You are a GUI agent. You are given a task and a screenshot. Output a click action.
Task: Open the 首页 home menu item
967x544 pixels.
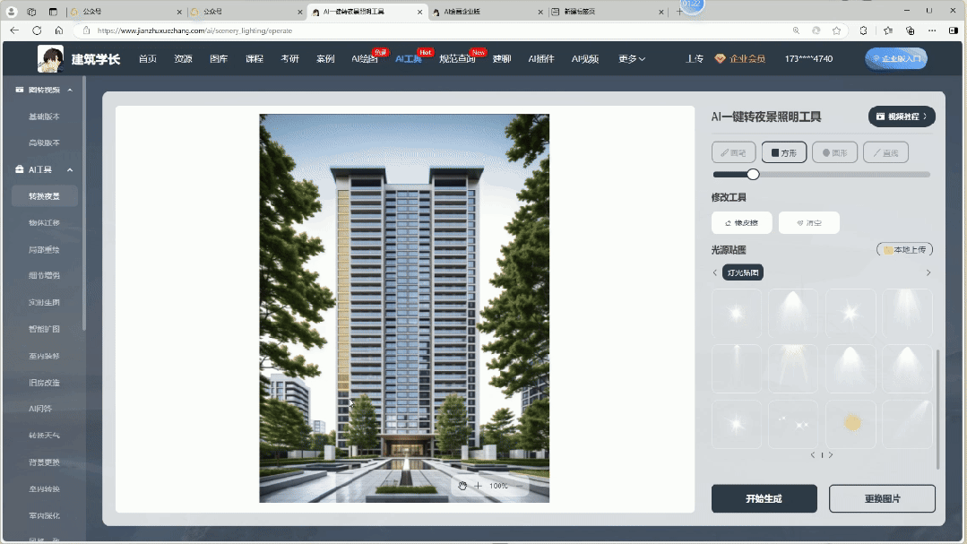(x=147, y=58)
